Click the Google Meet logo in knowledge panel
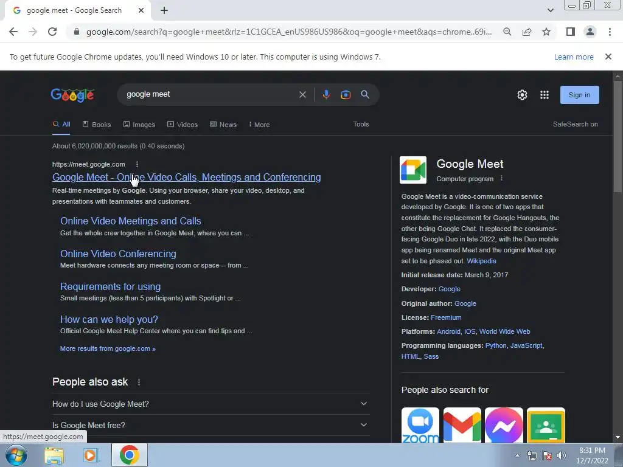The width and height of the screenshot is (623, 467). [413, 170]
